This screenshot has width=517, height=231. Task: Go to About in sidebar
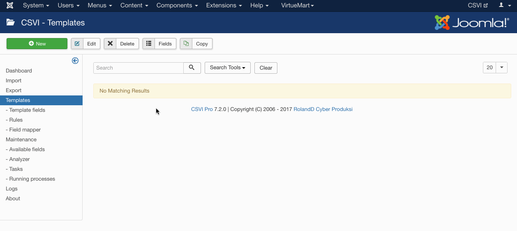(x=13, y=199)
